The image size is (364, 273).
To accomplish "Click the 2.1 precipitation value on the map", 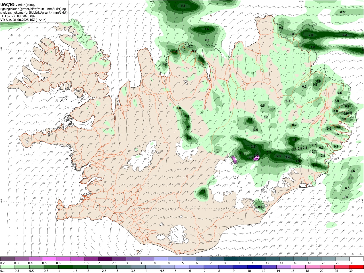I will [251, 158].
